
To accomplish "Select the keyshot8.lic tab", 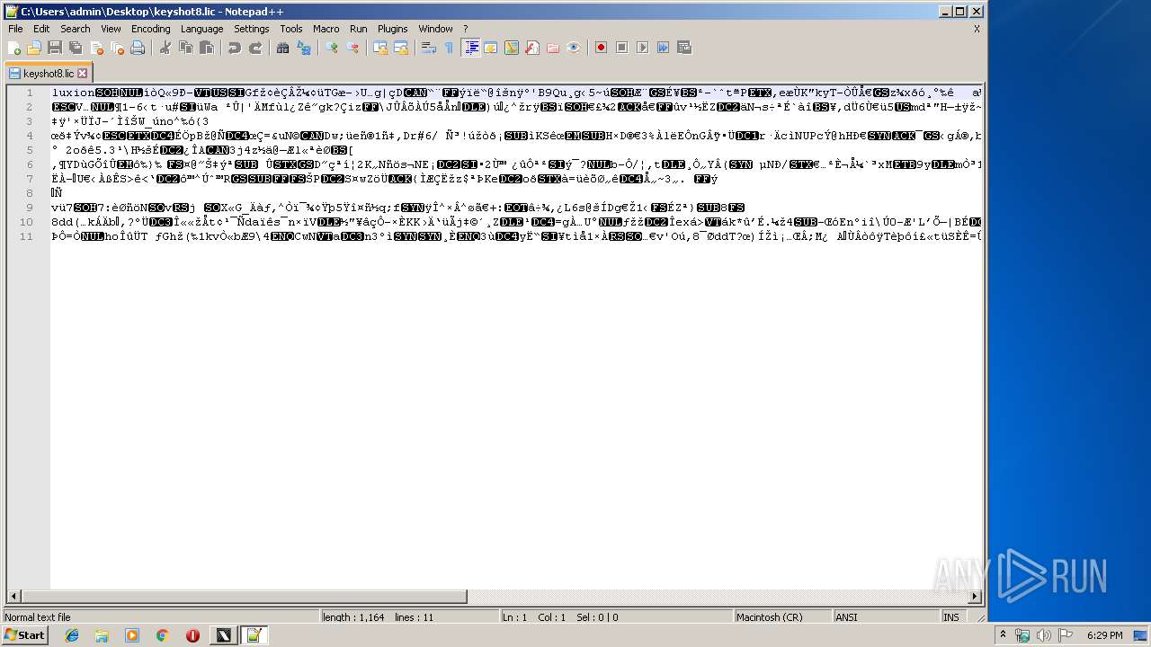I will coord(48,73).
